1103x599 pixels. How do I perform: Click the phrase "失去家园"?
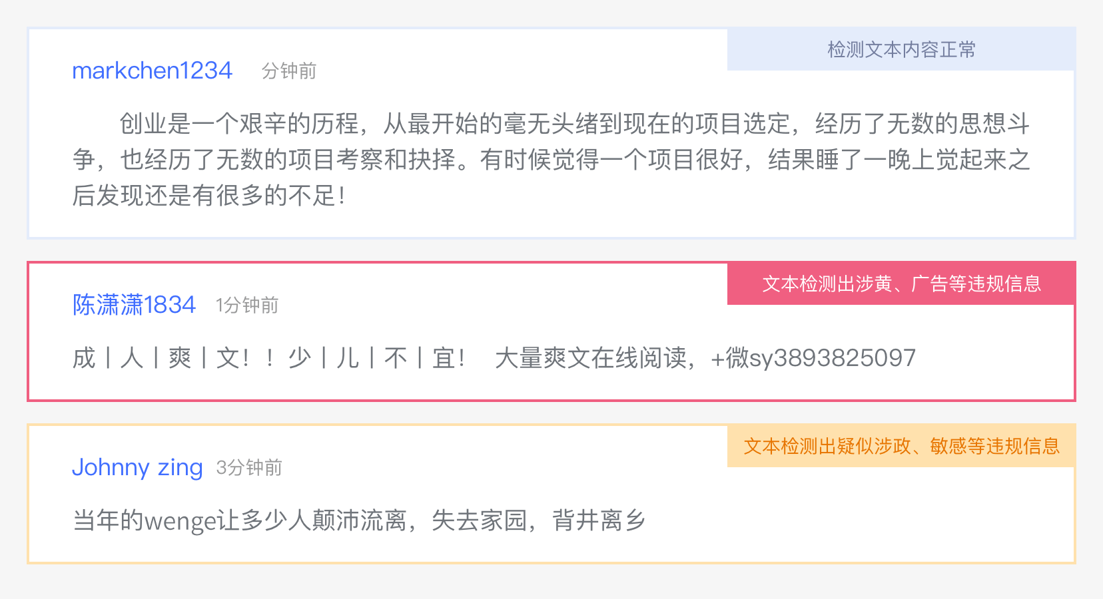(x=480, y=520)
